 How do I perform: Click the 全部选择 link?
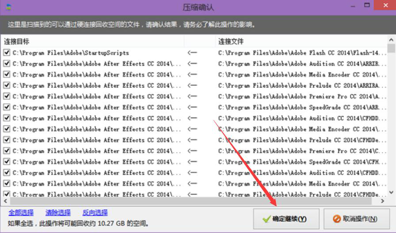(21, 213)
